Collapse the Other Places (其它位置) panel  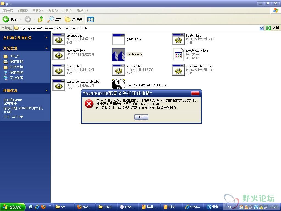coord(46,48)
